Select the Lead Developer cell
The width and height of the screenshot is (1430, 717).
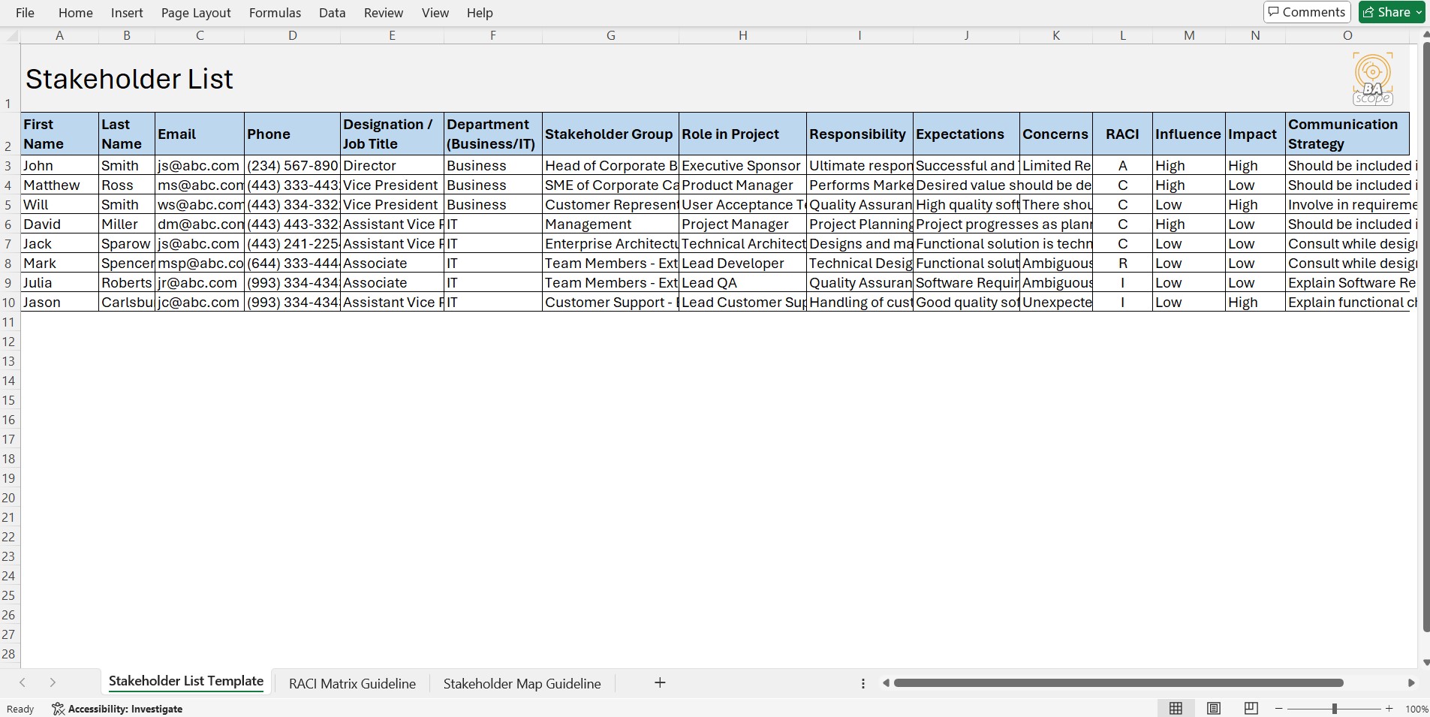click(x=742, y=263)
